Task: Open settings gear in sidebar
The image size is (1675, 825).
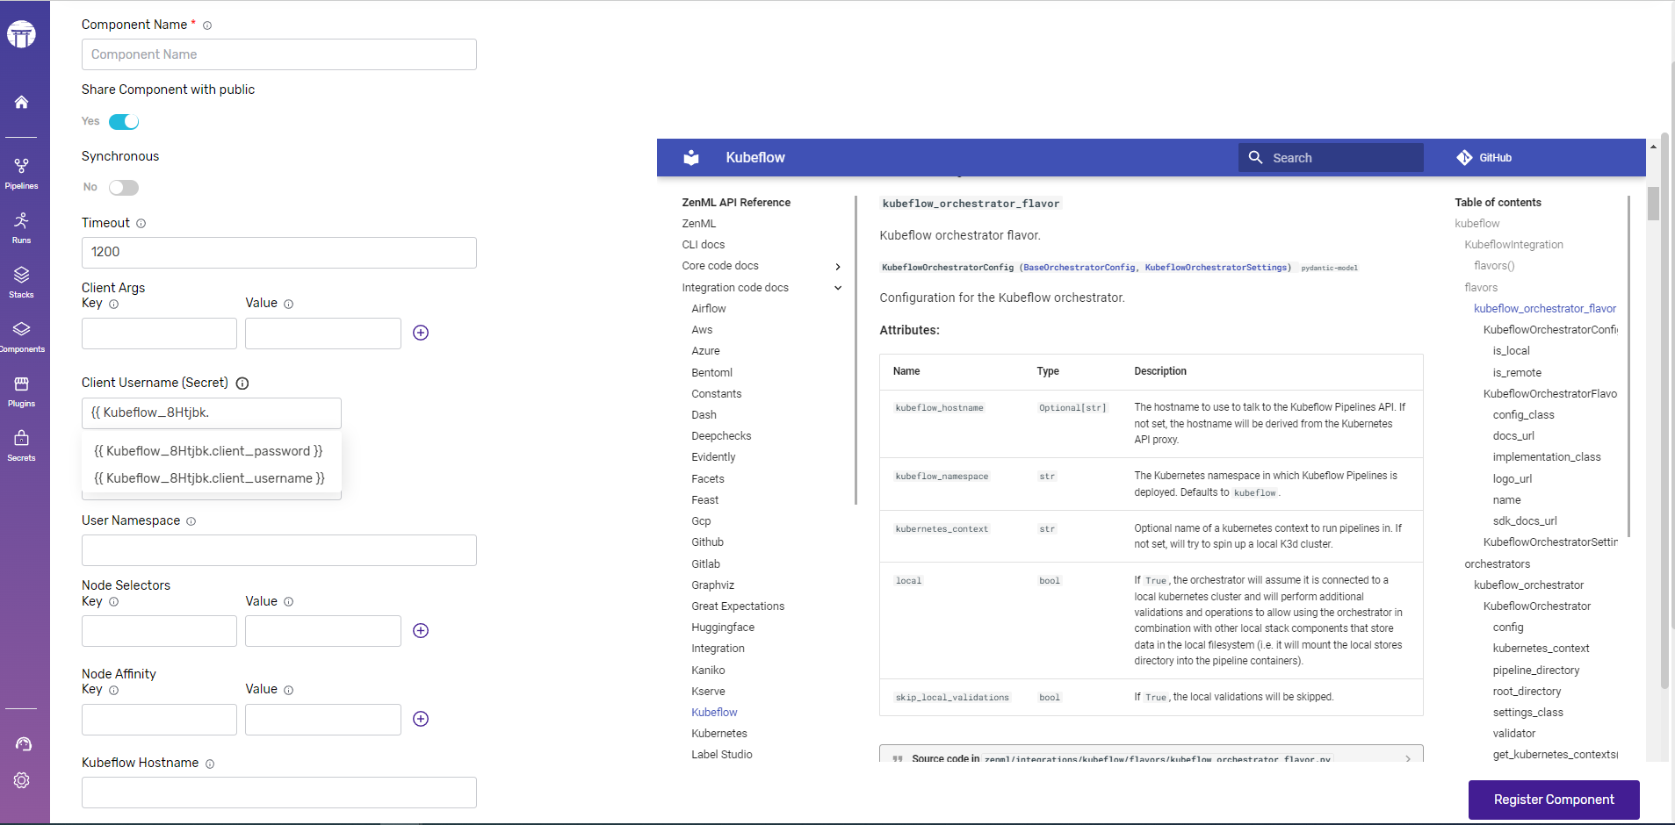Action: (x=22, y=780)
